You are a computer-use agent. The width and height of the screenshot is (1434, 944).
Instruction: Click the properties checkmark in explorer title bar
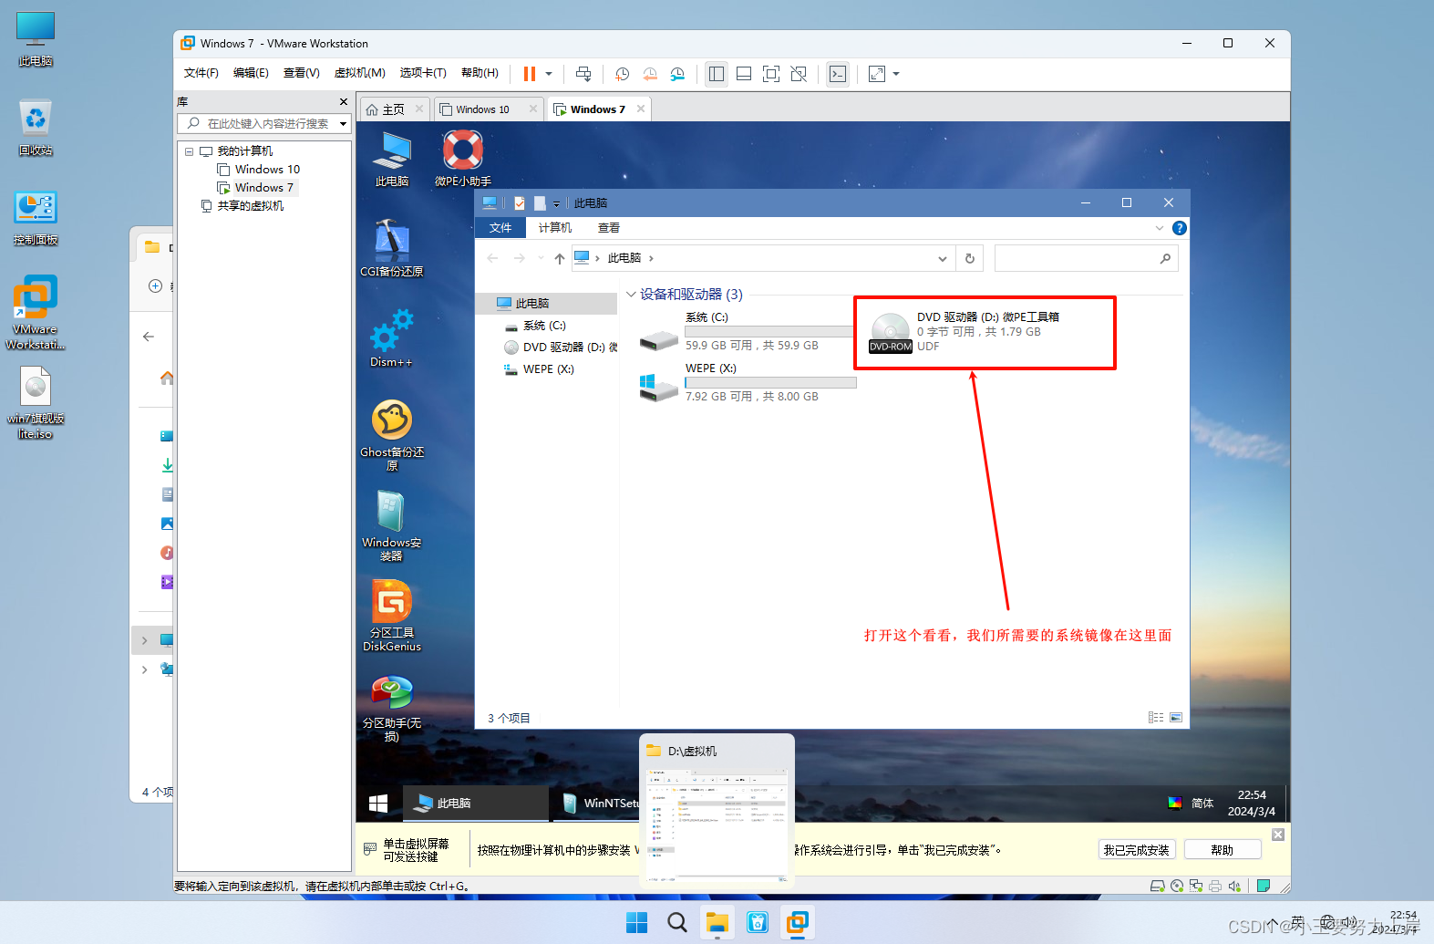click(520, 203)
